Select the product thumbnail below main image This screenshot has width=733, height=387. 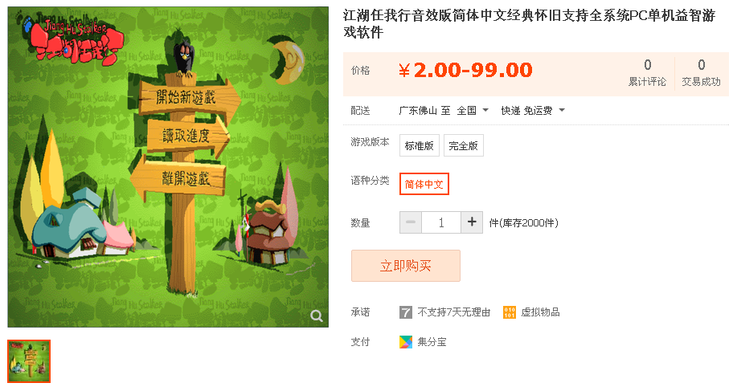[x=29, y=361]
